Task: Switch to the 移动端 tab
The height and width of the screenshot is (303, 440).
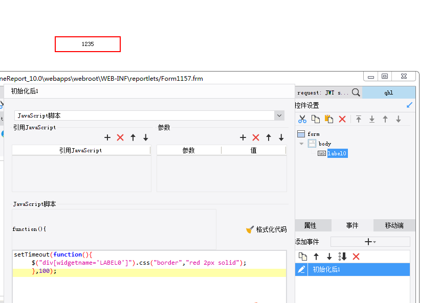Action: (x=394, y=225)
